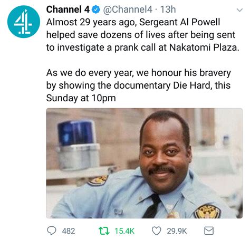Share via the envelope message icon
250x240 pixels.
tap(209, 231)
